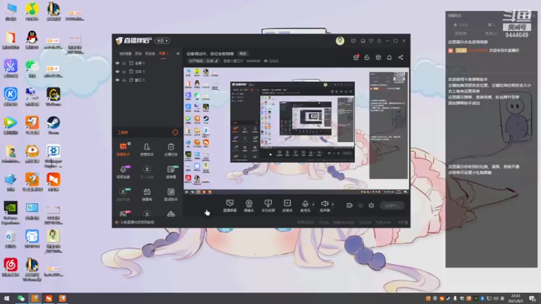Open the 房管助手 tool icon
541x304 pixels.
[147, 149]
